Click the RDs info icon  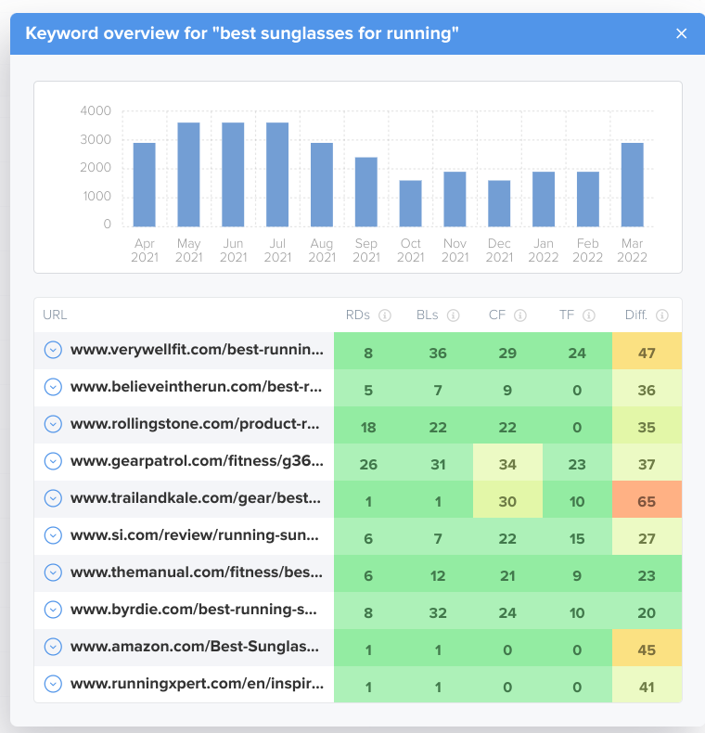pos(385,315)
